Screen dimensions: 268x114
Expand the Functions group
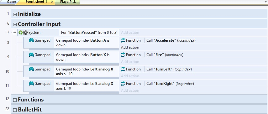pyautogui.click(x=15, y=100)
